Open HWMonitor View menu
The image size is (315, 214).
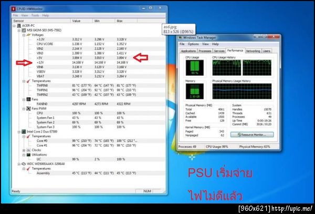coord(25,15)
